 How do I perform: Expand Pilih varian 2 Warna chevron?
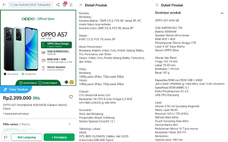69,124
